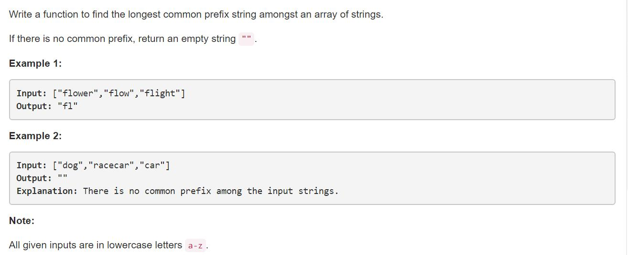
Task: Click the "a-z" inline code
Action: tap(195, 246)
